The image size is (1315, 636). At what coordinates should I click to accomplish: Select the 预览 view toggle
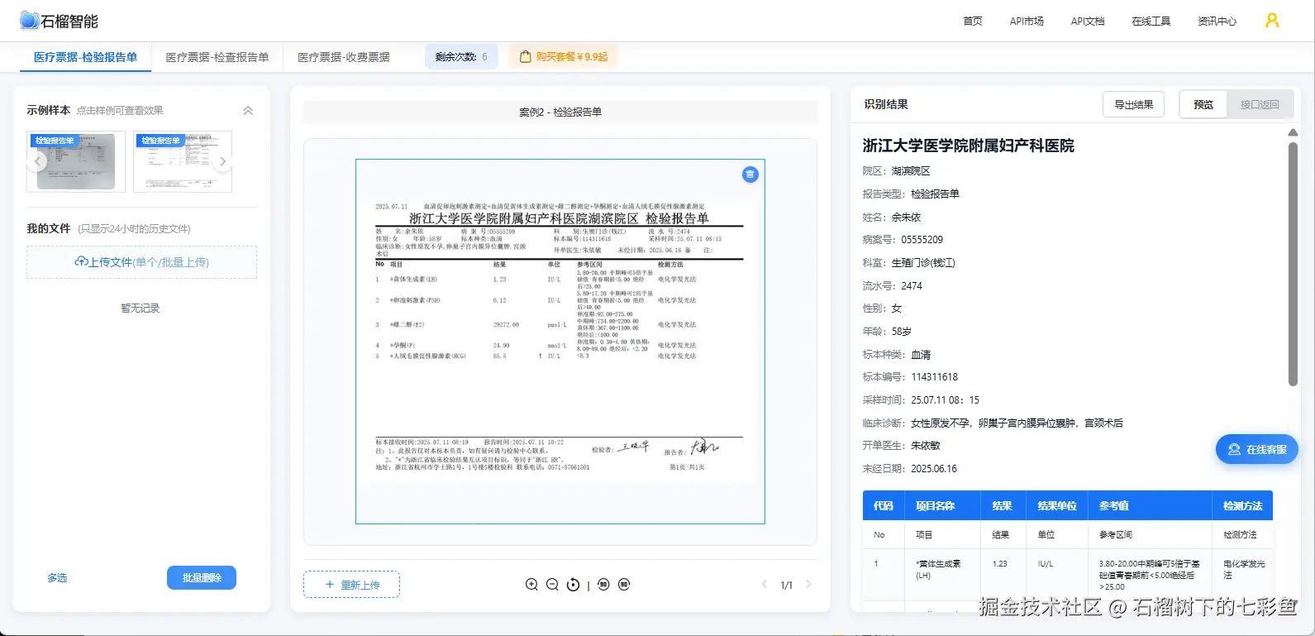[1203, 104]
